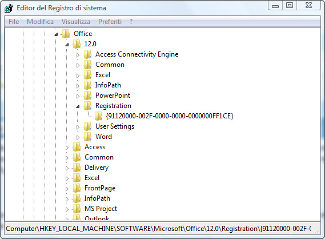Open the Visualizza menu
Viewport: 325px width, 239px height.
pos(76,22)
